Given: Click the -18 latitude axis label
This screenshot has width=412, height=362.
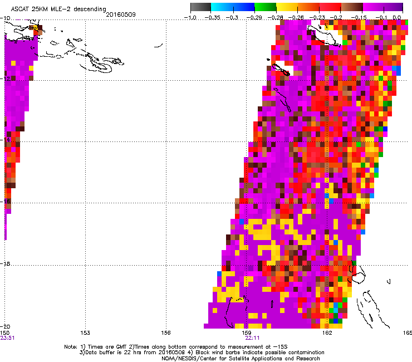Looking at the screenshot, I should [5, 263].
